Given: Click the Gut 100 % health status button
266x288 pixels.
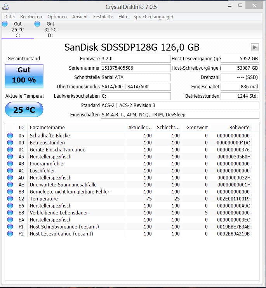Looking at the screenshot, I should tap(24, 76).
